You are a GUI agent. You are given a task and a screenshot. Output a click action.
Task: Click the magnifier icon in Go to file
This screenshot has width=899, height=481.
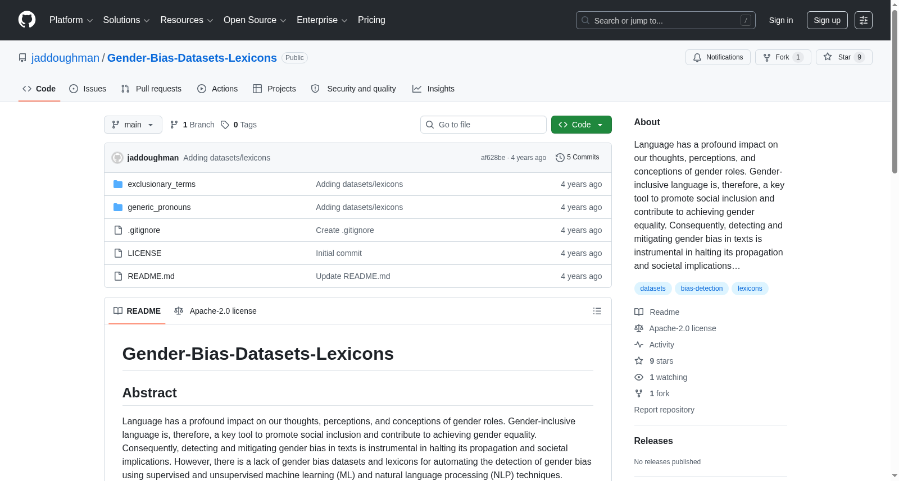430,125
